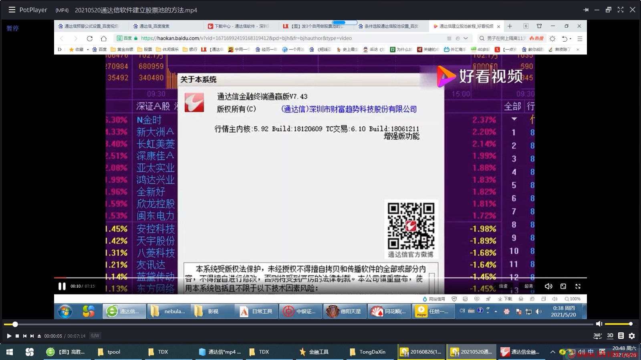
Task: Open 超清 video quality menu
Action: (x=529, y=286)
